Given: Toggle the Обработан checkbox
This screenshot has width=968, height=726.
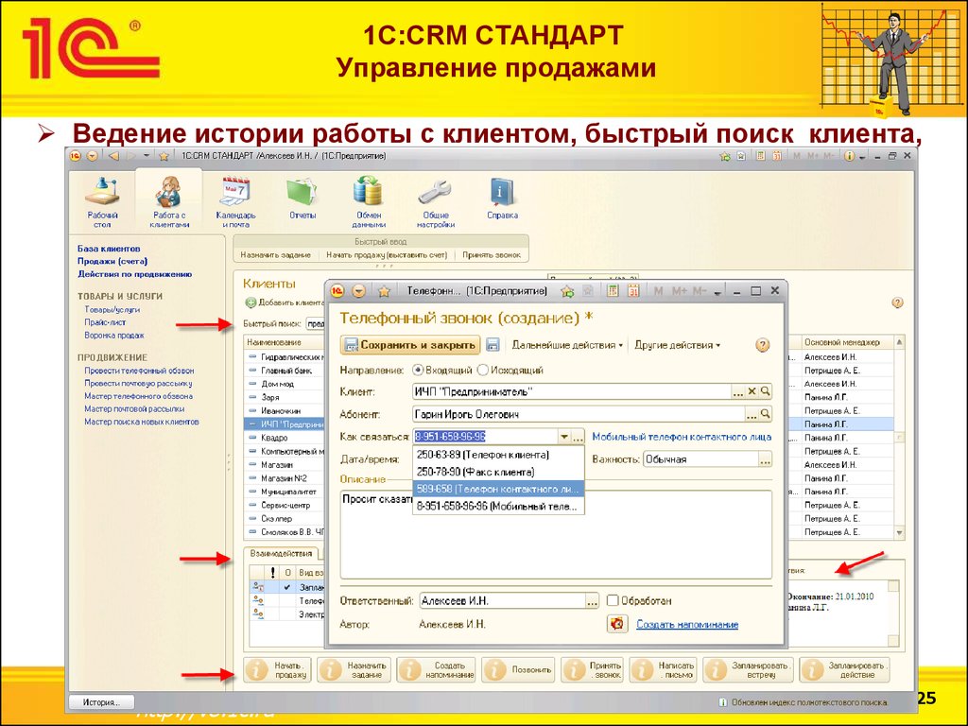Looking at the screenshot, I should 613,600.
